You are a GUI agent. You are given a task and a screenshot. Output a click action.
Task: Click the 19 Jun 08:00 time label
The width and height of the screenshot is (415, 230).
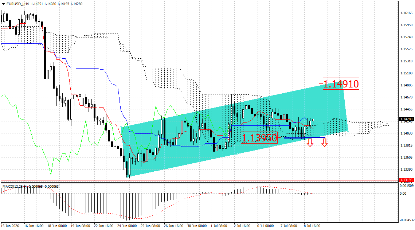(x=80, y=226)
